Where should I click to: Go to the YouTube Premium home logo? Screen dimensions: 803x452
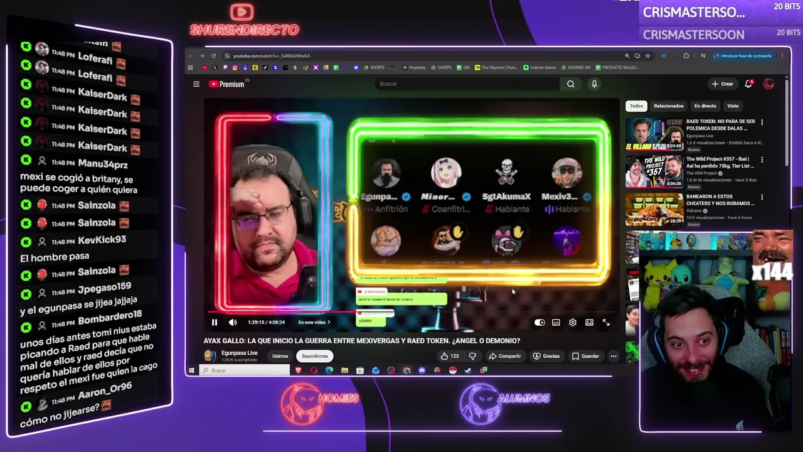[x=227, y=84]
